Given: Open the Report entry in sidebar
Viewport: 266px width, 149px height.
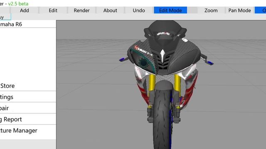Looking at the screenshot, I should [28, 119].
